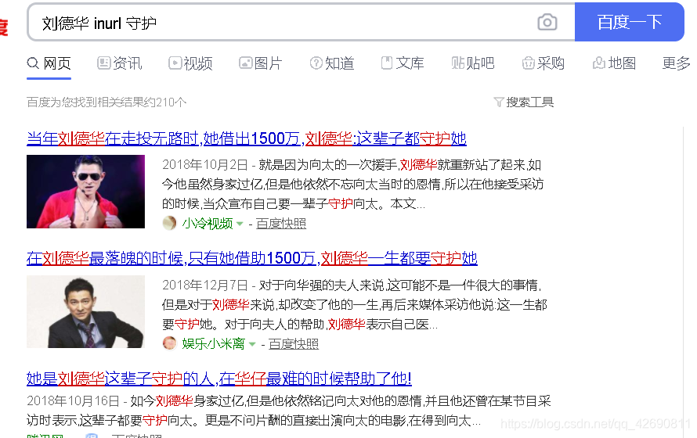Screen dimensions: 697x438
Task: Click the 百度一下 search button
Action: click(x=629, y=22)
